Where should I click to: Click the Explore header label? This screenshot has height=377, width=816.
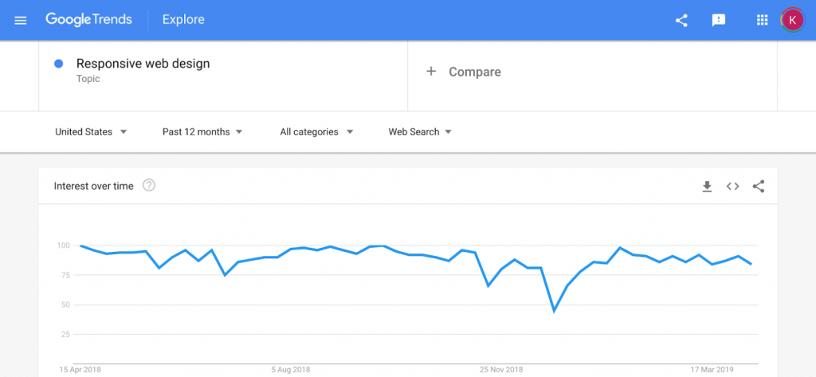[x=183, y=20]
